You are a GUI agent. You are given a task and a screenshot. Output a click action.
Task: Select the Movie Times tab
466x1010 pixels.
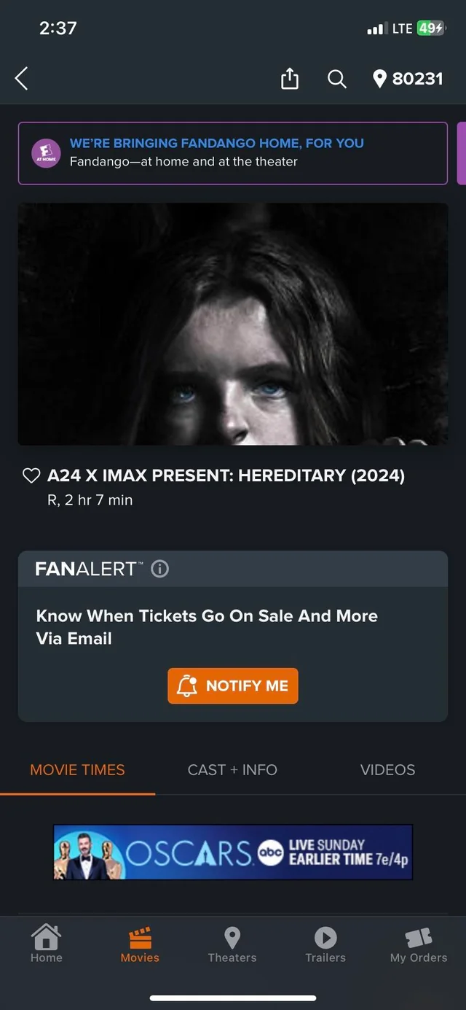pos(77,769)
